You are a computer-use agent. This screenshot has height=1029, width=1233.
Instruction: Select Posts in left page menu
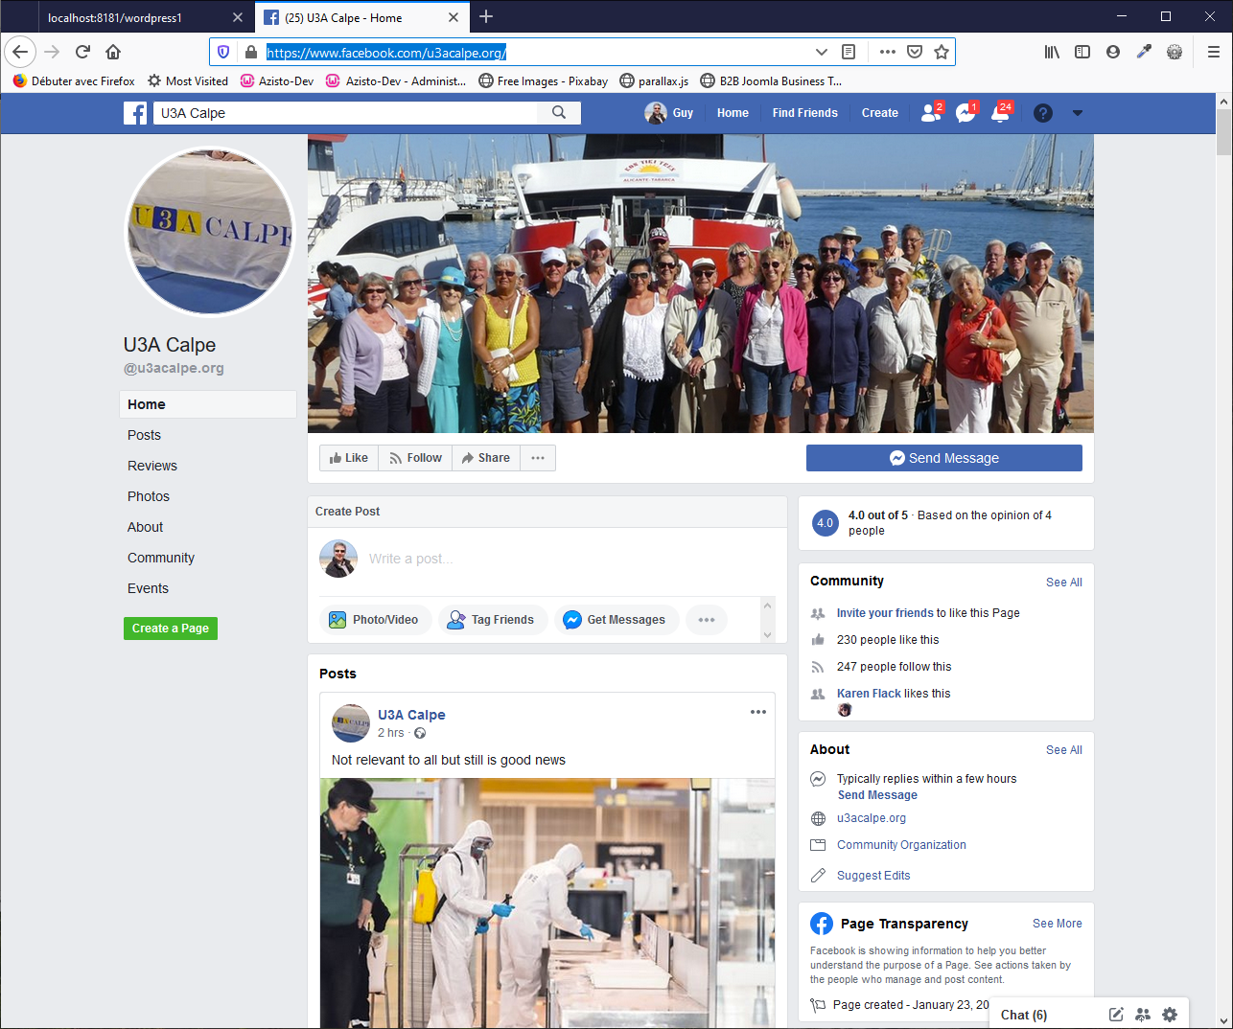point(144,435)
